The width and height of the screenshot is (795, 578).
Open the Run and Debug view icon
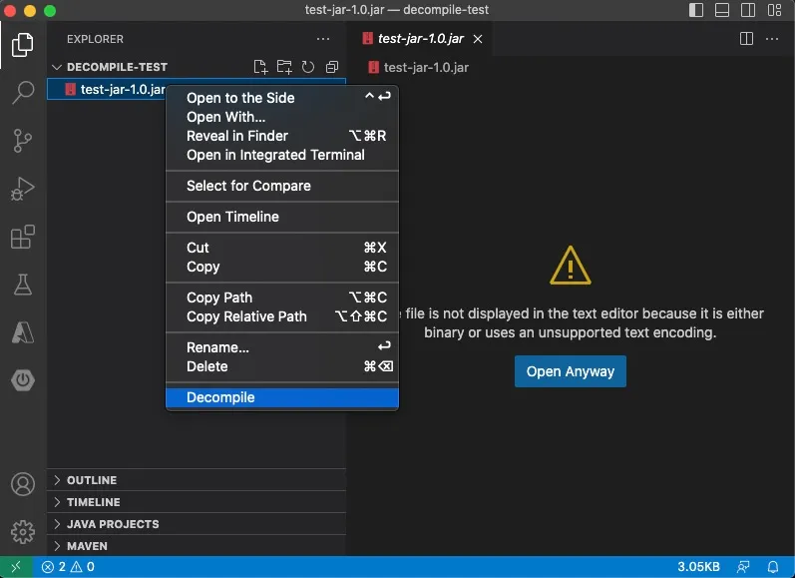(23, 189)
